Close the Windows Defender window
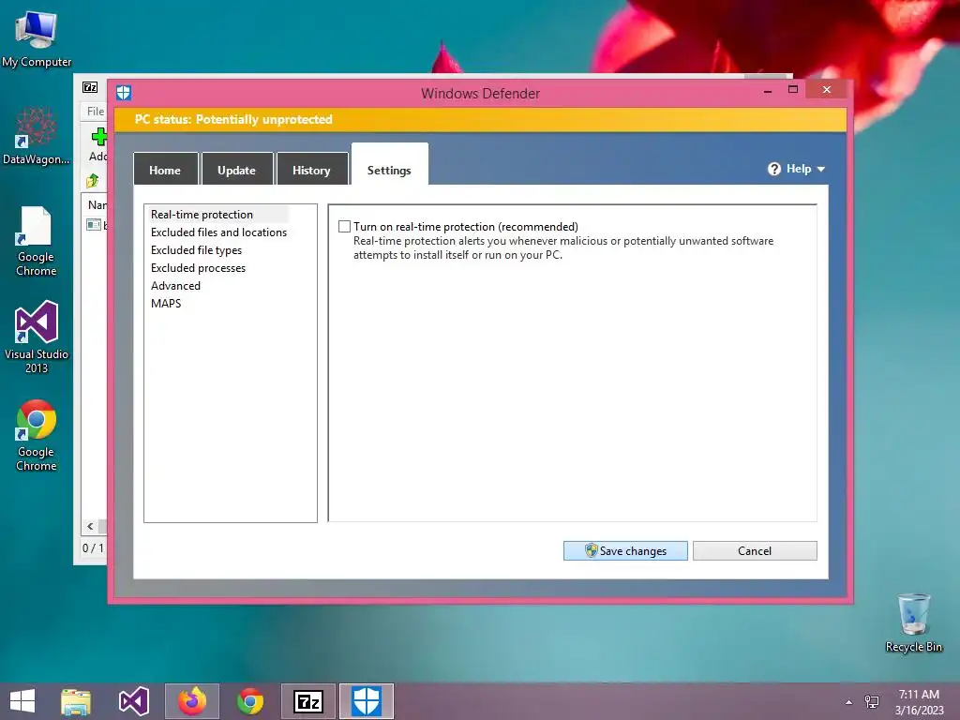Image resolution: width=960 pixels, height=720 pixels. 827,89
